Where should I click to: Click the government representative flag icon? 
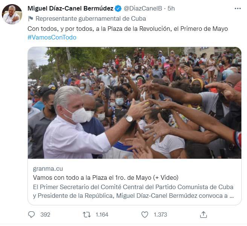tap(30, 18)
